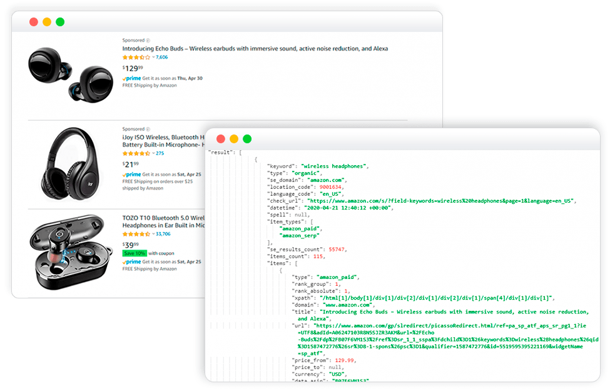Open the TOZO T10 Bluetooth 5.0 title
The height and width of the screenshot is (391, 610).
coord(163,221)
